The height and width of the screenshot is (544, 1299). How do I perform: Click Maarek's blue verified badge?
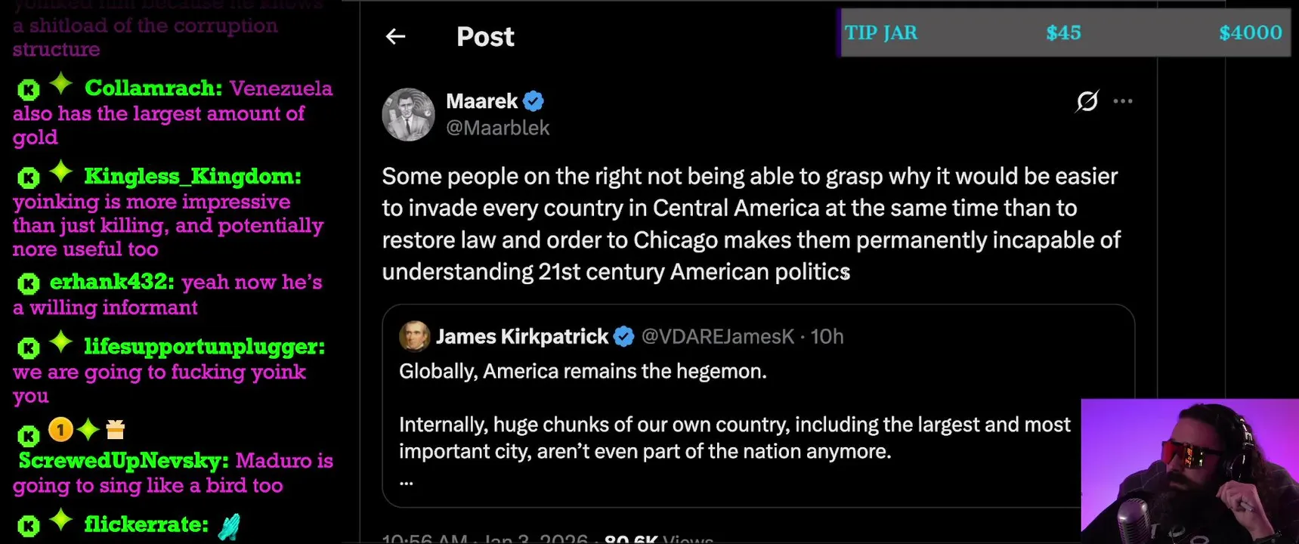[534, 100]
